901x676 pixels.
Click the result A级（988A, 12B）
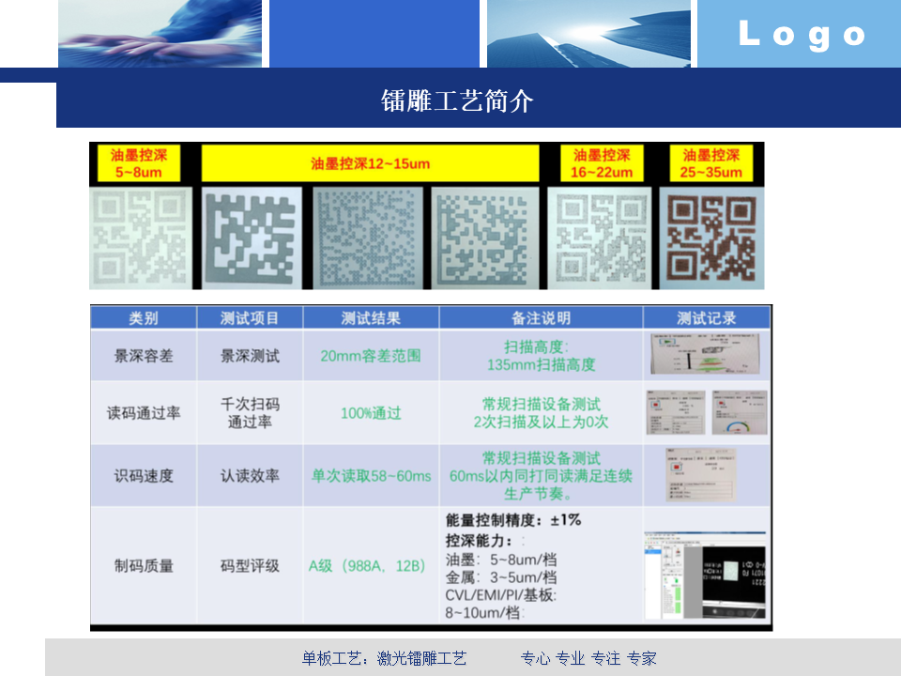click(x=367, y=565)
